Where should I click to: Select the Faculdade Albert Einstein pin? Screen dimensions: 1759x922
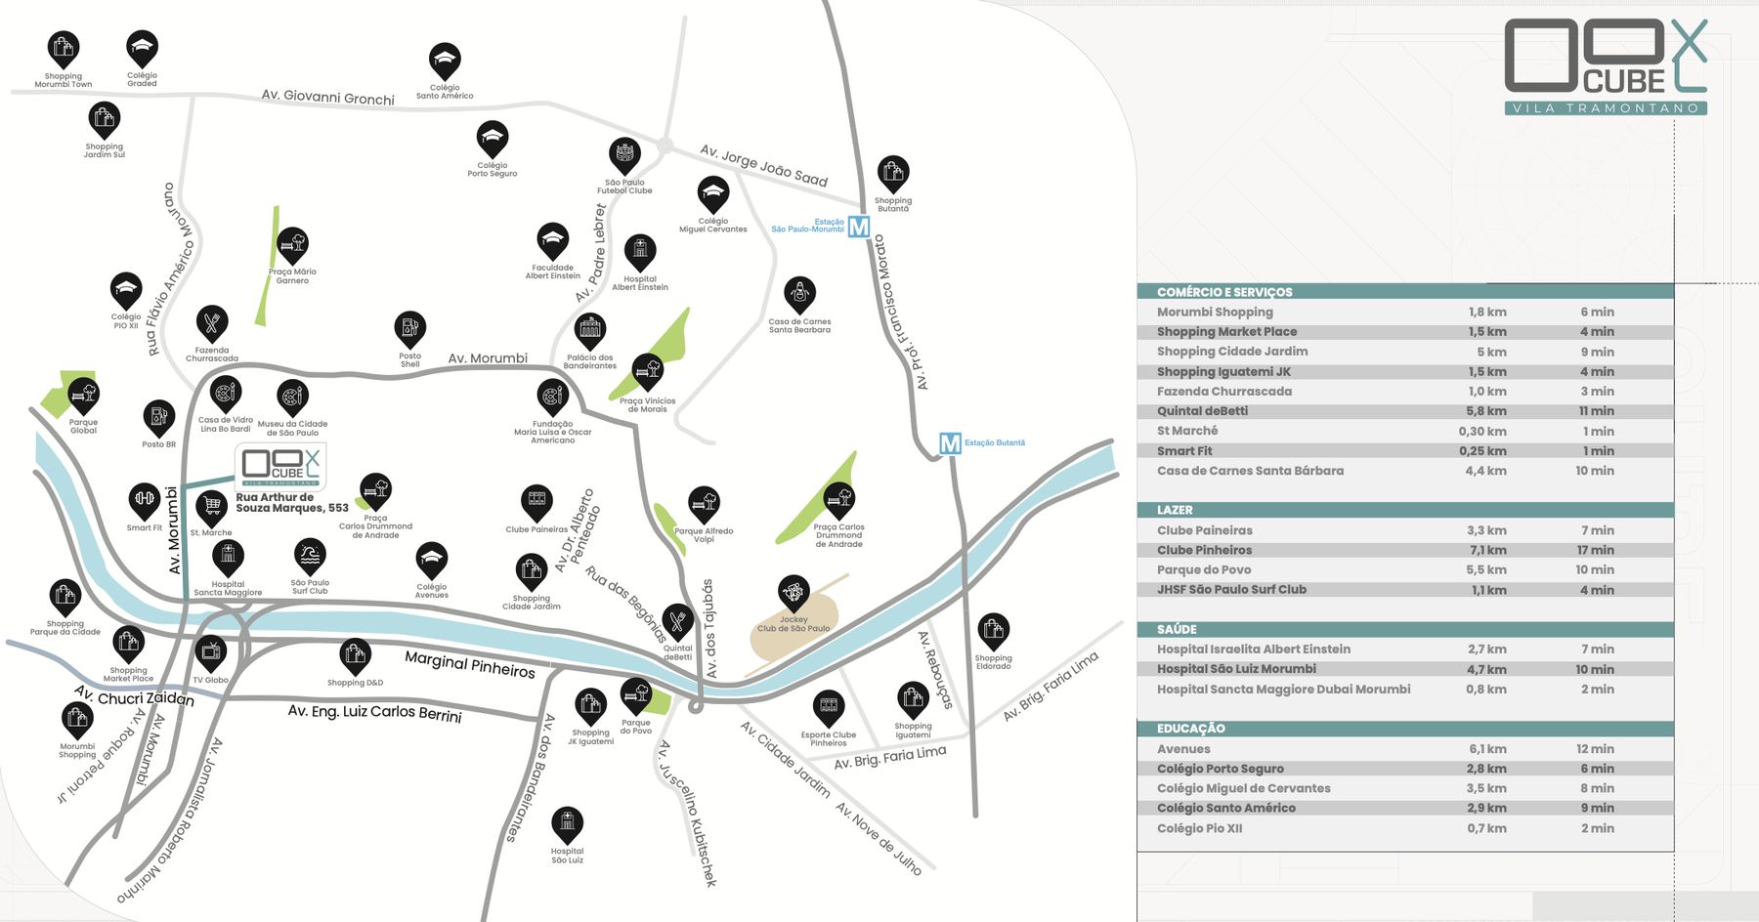click(x=553, y=241)
